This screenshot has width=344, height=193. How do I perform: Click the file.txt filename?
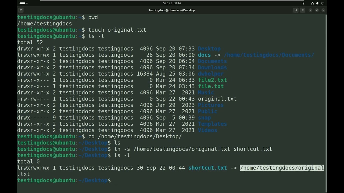coord(211,86)
